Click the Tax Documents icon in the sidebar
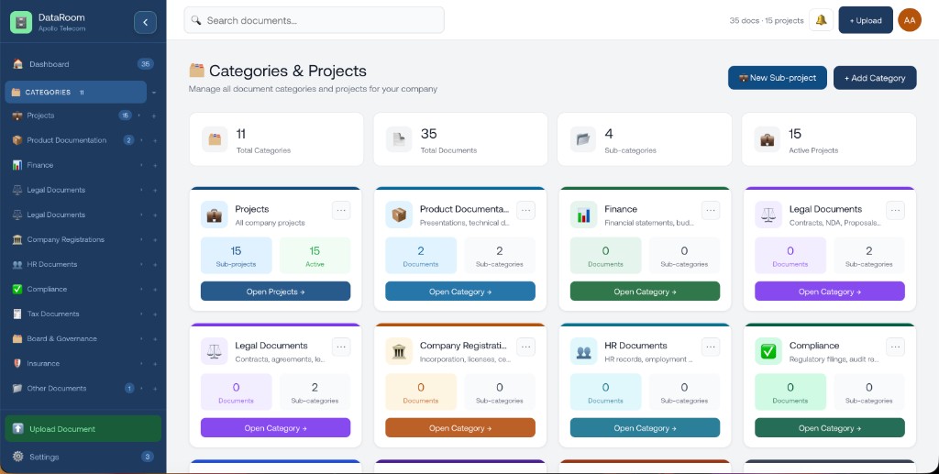The height and width of the screenshot is (474, 939). (17, 314)
